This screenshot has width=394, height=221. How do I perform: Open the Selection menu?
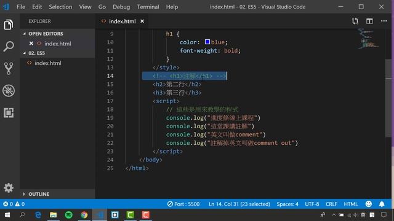coord(60,7)
